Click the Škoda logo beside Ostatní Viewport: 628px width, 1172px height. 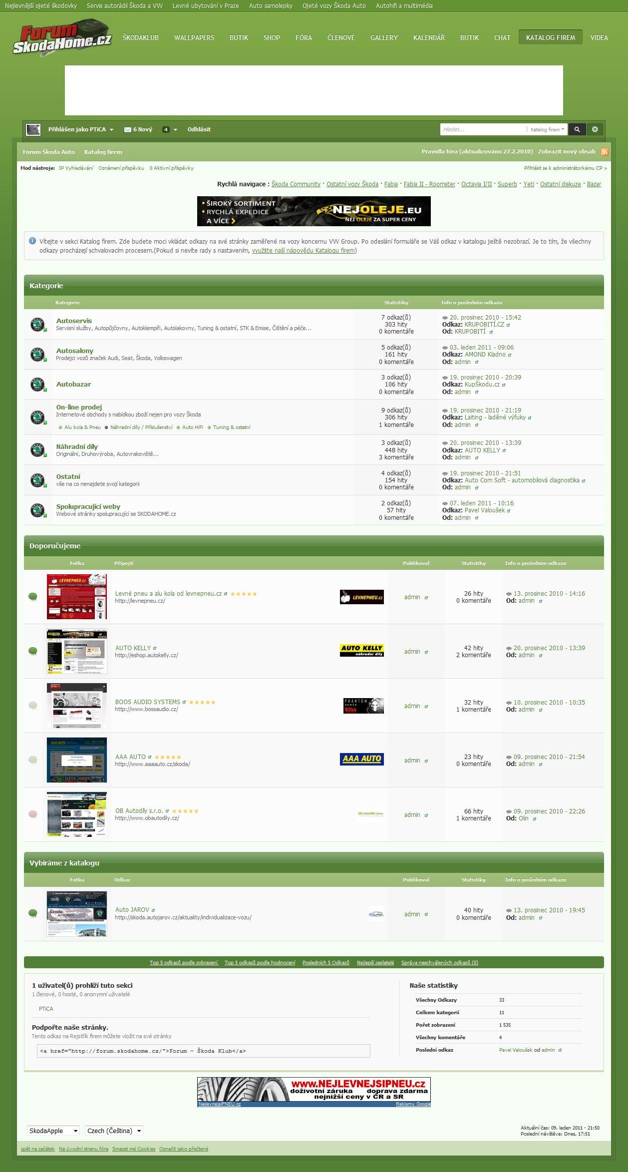[x=38, y=480]
